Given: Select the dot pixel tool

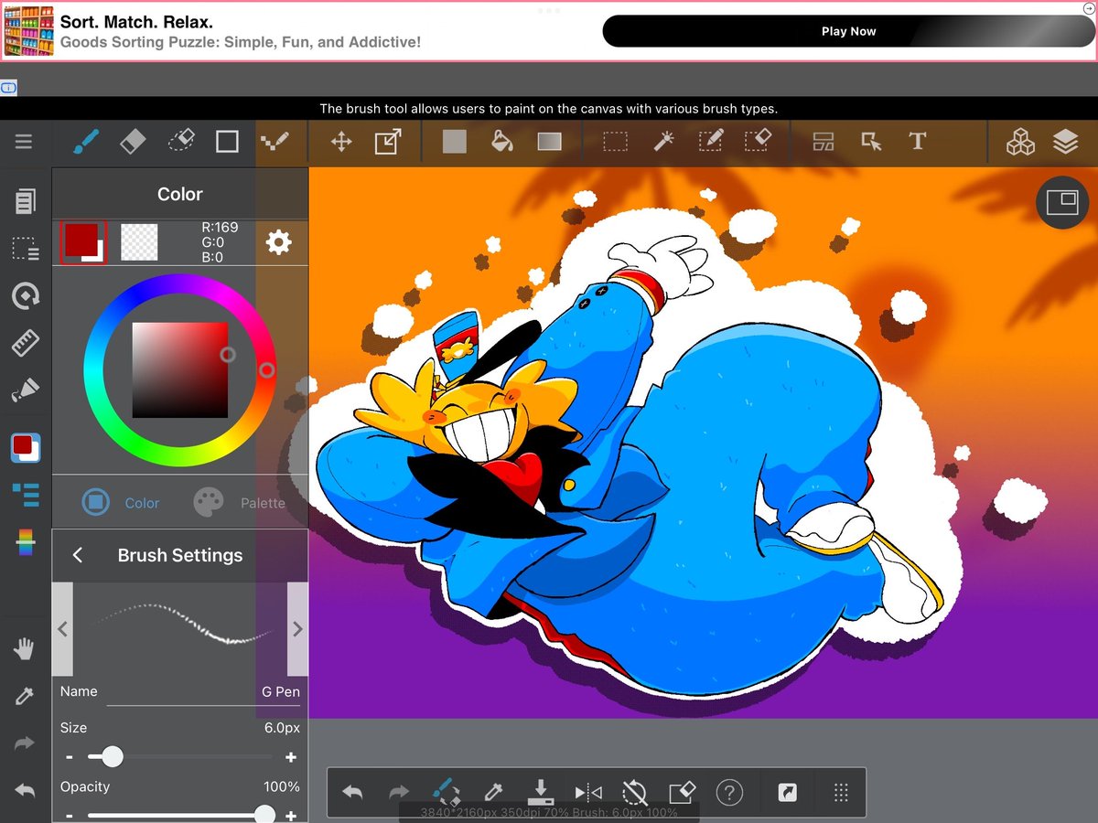Looking at the screenshot, I should (x=274, y=142).
